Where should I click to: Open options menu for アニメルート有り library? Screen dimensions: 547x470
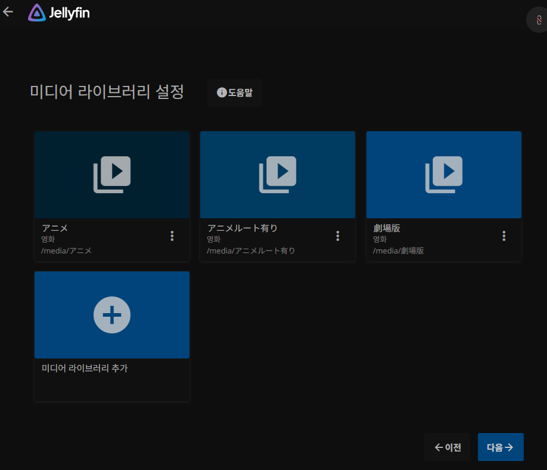click(x=338, y=236)
